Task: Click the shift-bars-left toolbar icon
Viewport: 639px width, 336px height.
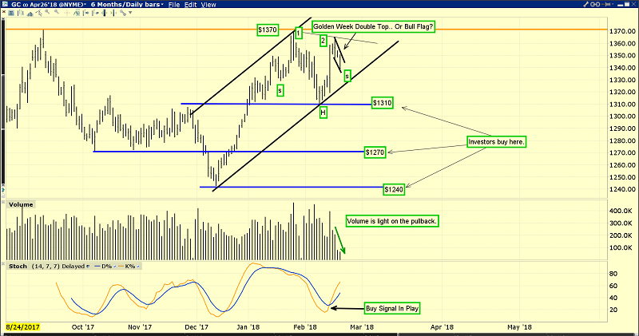Action: click(x=86, y=13)
